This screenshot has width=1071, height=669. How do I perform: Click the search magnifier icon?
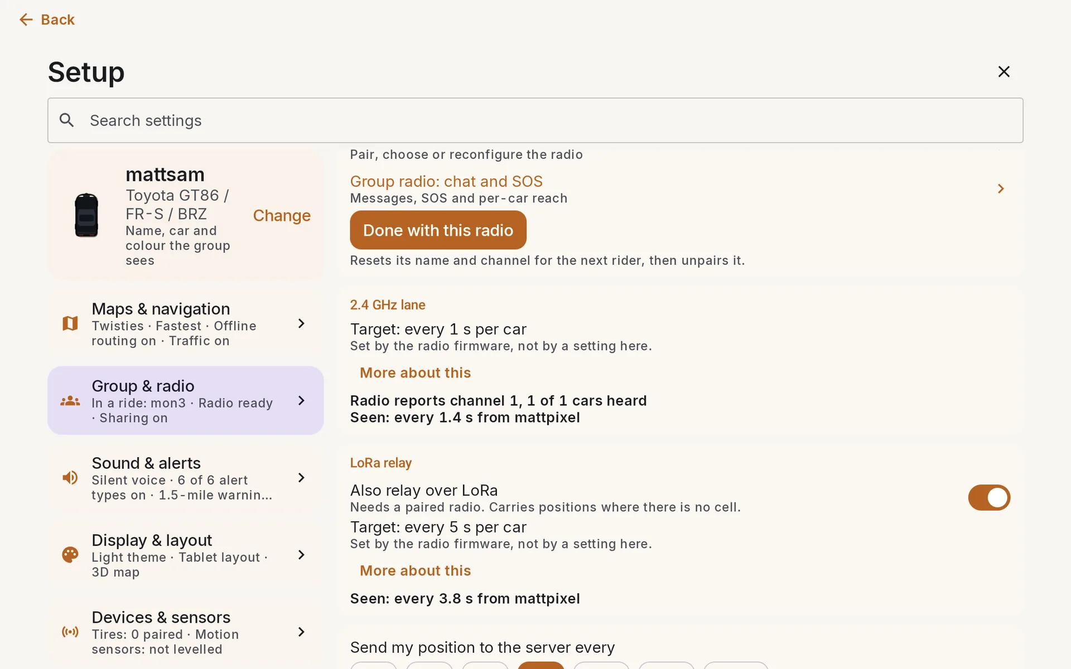66,120
